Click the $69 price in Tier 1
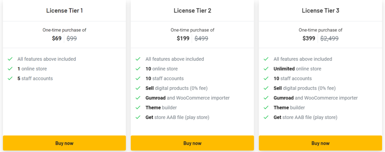Screen dimensions: 385x152 (x=57, y=38)
